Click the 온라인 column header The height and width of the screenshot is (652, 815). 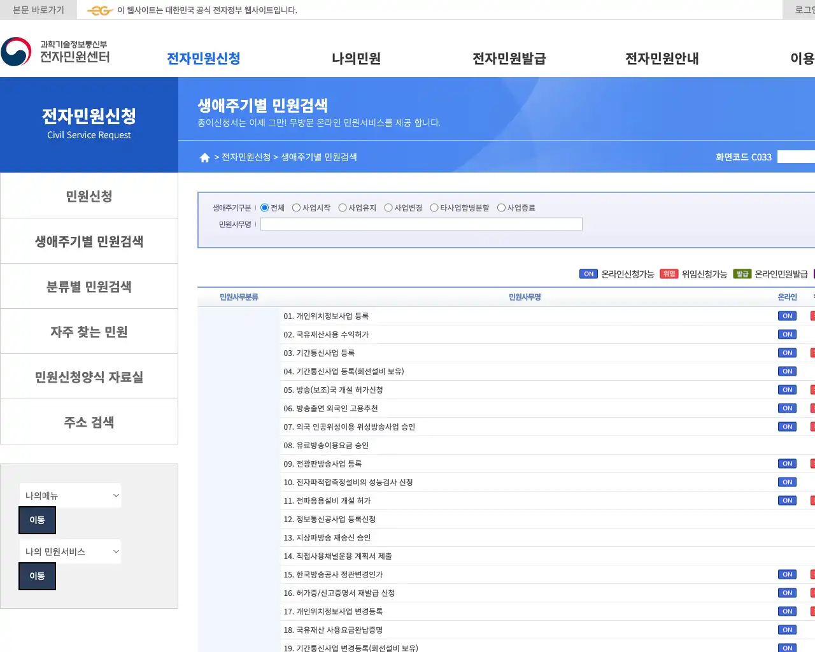(788, 297)
